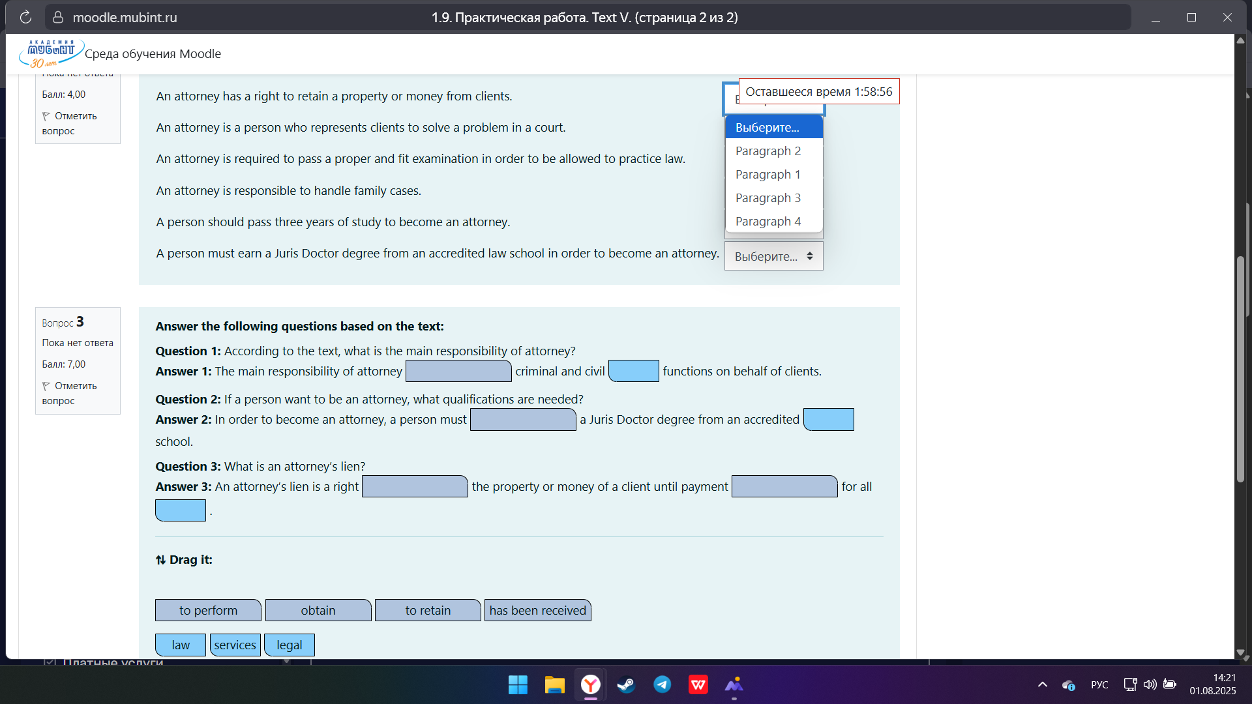Click the 'has been received' drag word
The image size is (1252, 704).
click(537, 611)
